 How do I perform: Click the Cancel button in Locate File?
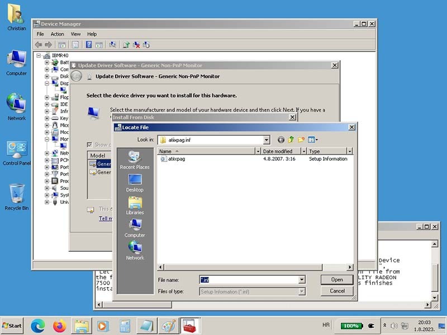click(x=337, y=291)
